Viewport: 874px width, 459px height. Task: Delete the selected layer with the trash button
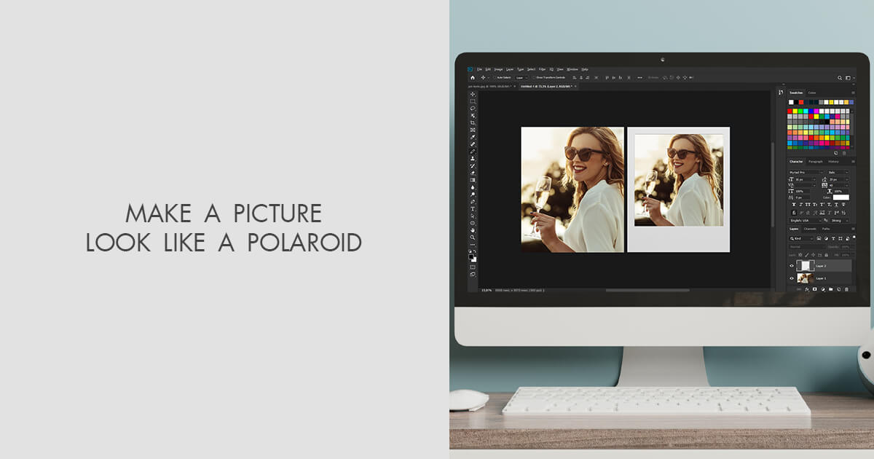pos(846,289)
